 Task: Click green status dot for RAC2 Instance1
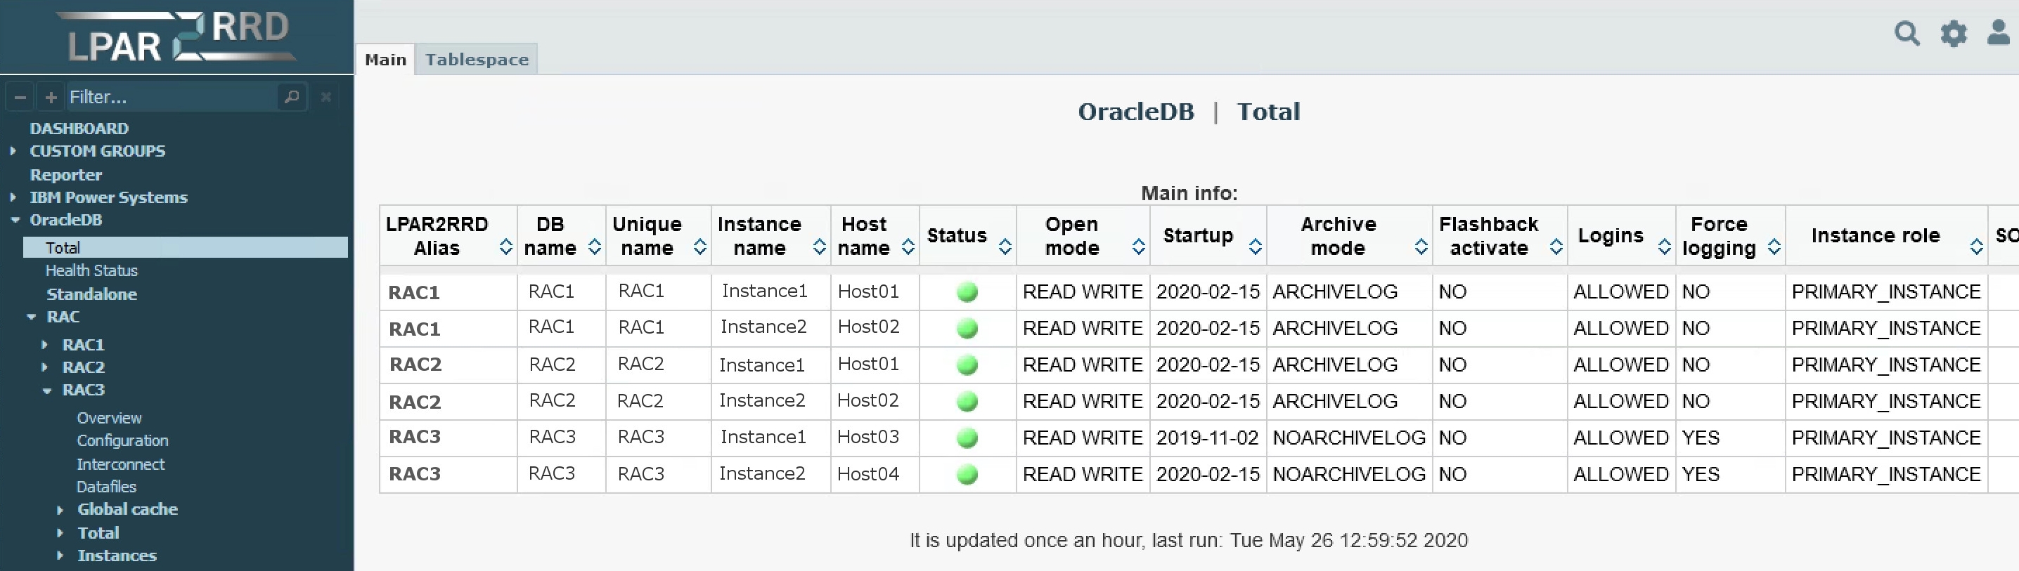[x=967, y=365]
